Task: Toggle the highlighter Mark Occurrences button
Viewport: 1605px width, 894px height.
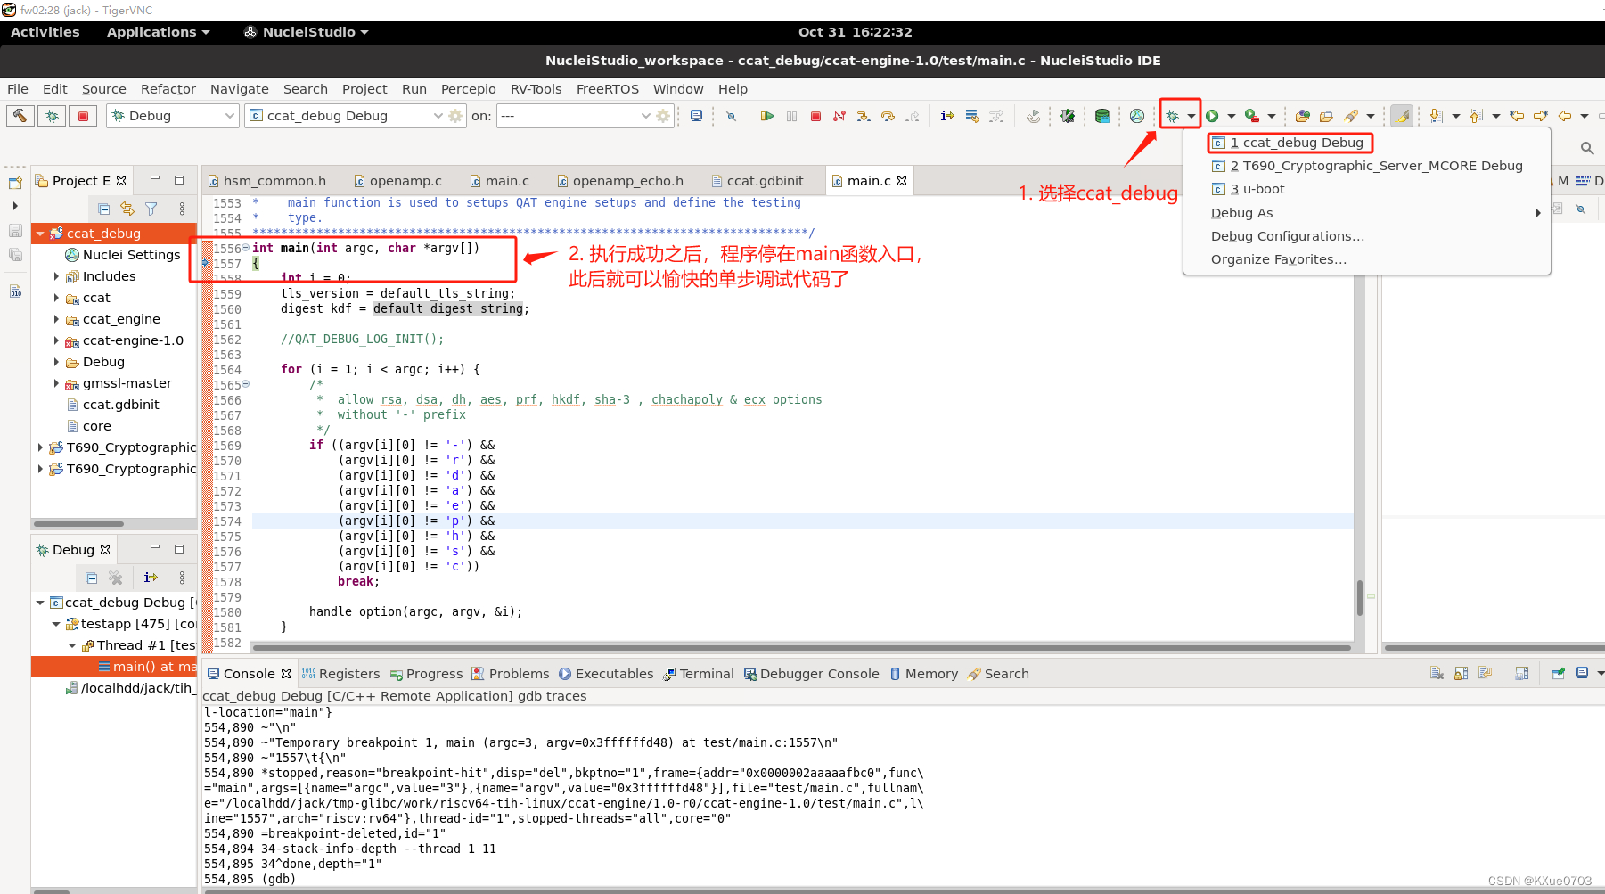Action: [1402, 116]
